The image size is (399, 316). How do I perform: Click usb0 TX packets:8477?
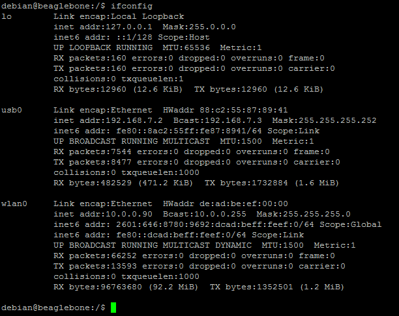tap(93, 162)
